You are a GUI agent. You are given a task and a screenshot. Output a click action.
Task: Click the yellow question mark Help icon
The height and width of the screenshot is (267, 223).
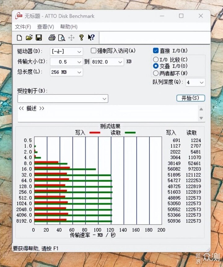tap(81, 38)
